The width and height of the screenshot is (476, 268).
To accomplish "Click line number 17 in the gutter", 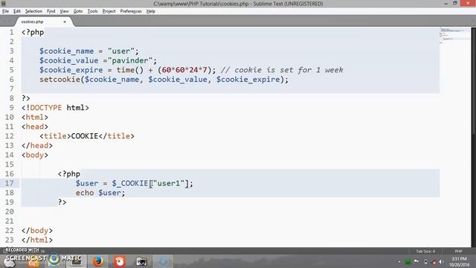I will coord(10,183).
